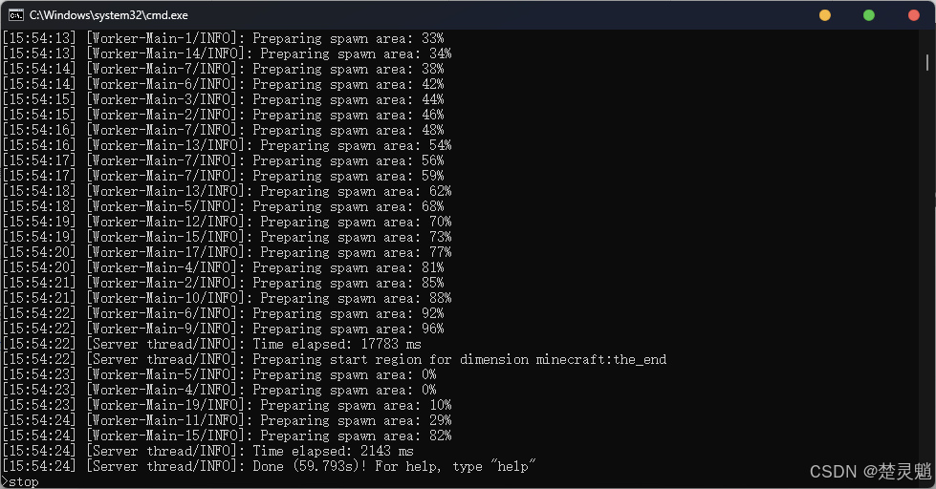Click the minecraft:the_end dimension text

[601, 360]
